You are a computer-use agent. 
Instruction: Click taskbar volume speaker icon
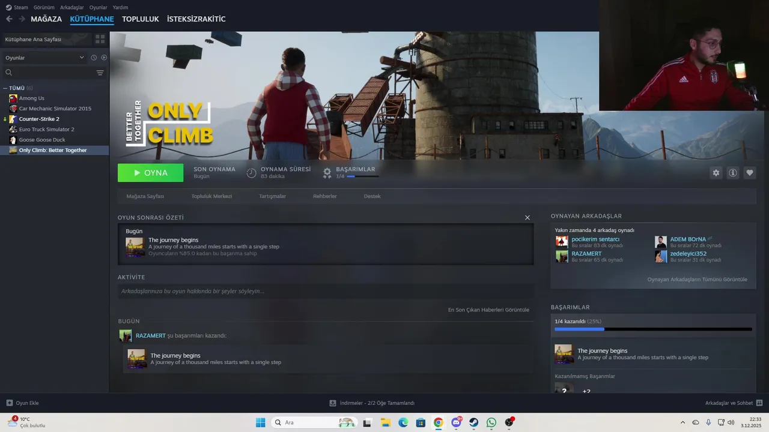731,422
